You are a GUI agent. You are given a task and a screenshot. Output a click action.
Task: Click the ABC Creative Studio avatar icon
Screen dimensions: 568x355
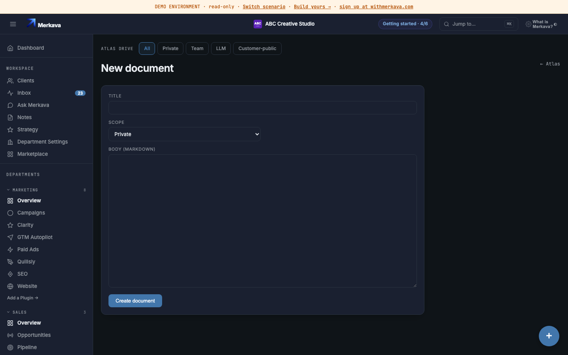(x=258, y=24)
